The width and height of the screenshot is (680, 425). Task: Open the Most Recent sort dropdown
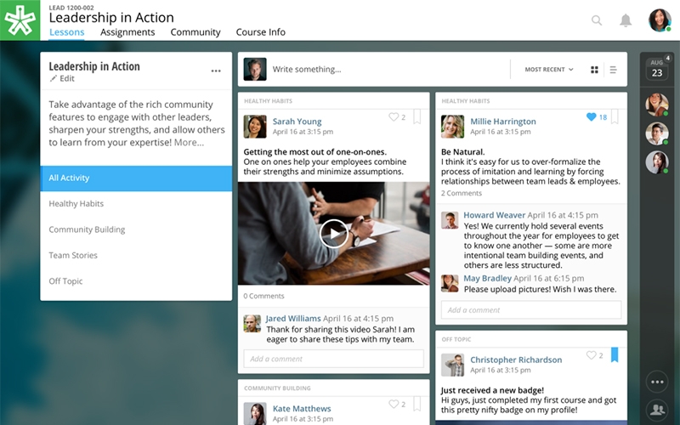(549, 70)
